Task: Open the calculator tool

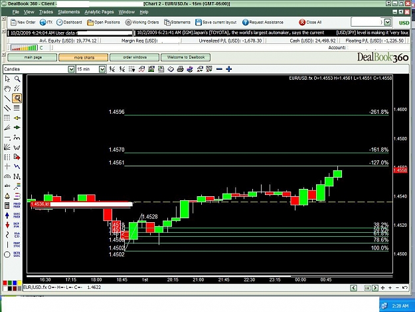Action: pyautogui.click(x=7, y=206)
